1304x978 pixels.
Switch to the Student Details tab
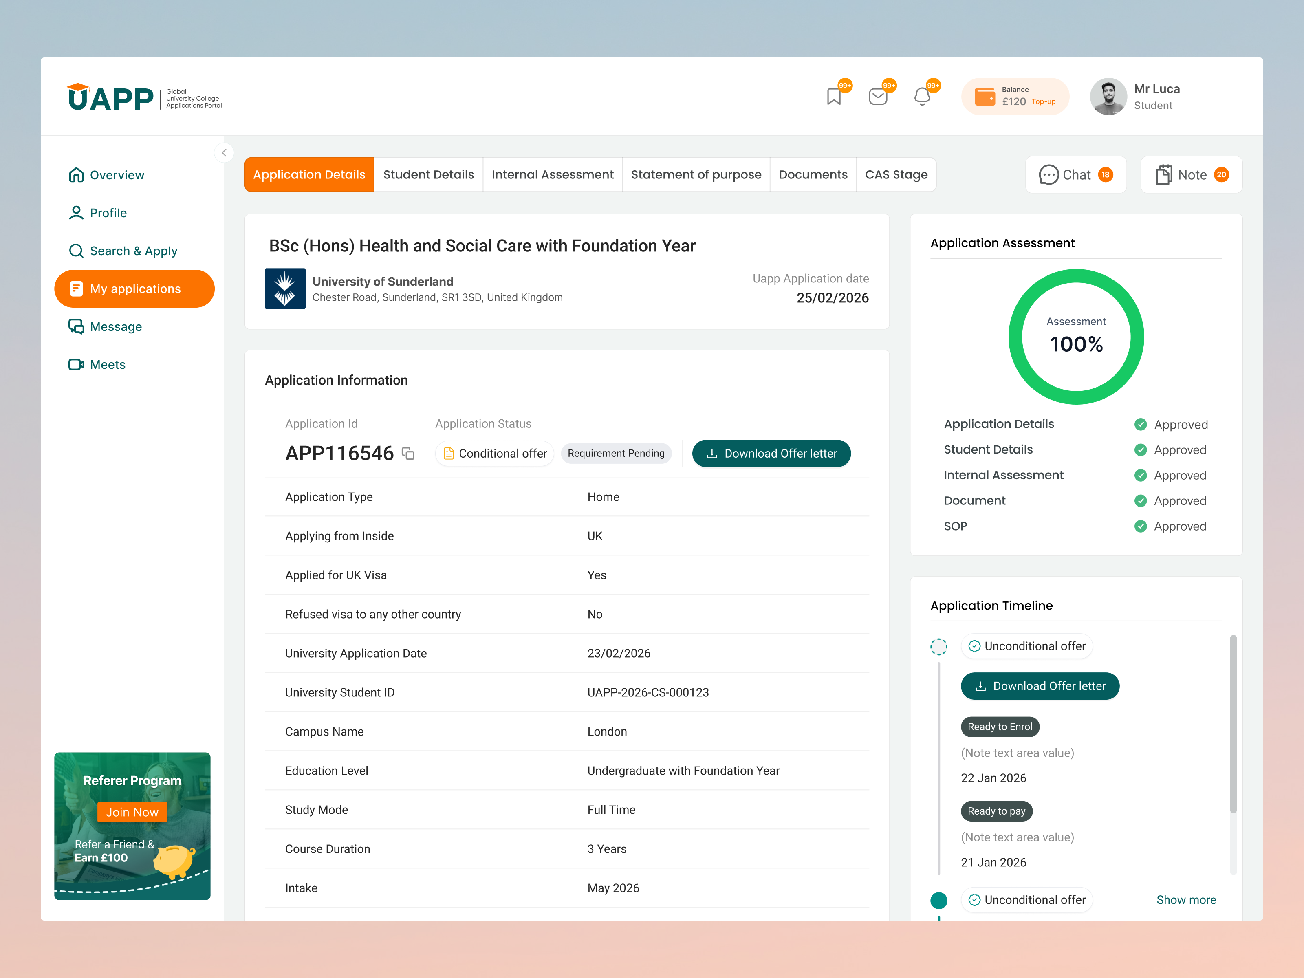click(x=429, y=174)
